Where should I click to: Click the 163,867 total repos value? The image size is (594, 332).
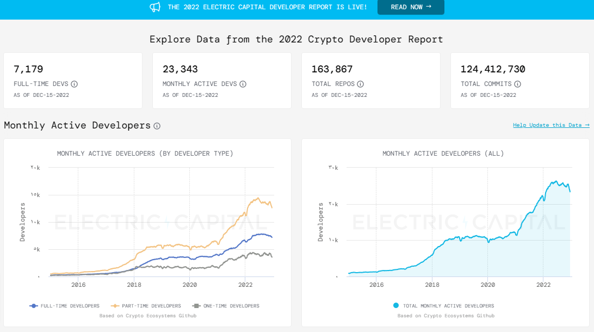[332, 69]
